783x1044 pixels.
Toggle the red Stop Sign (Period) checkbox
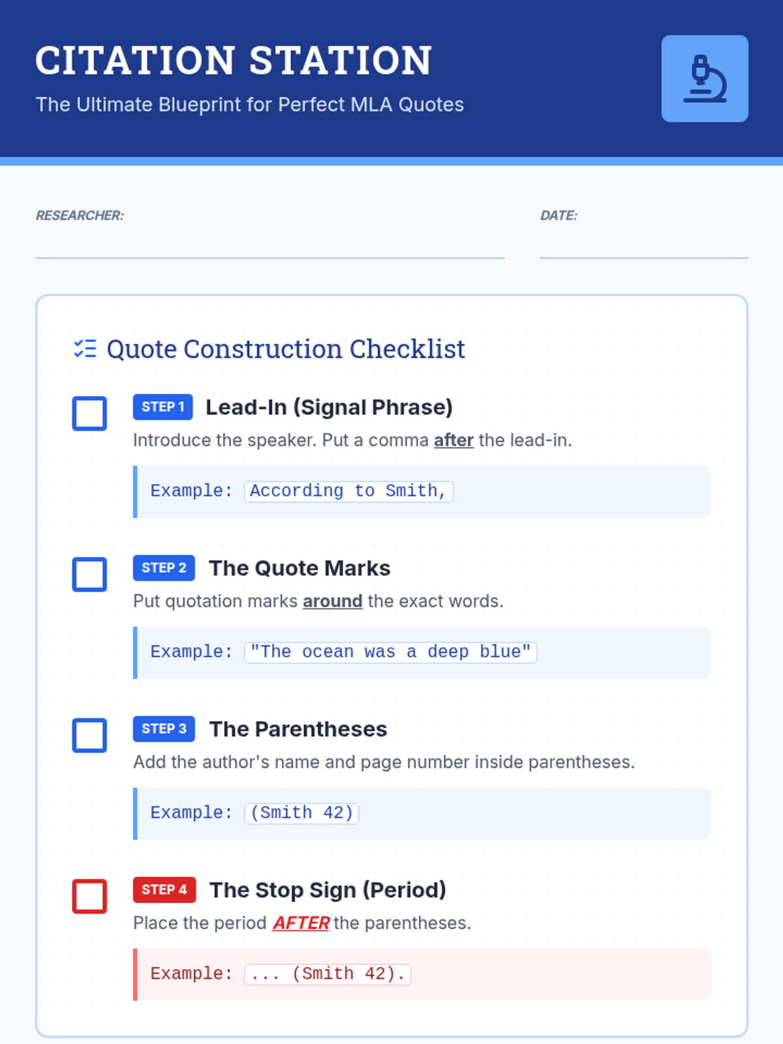click(89, 897)
